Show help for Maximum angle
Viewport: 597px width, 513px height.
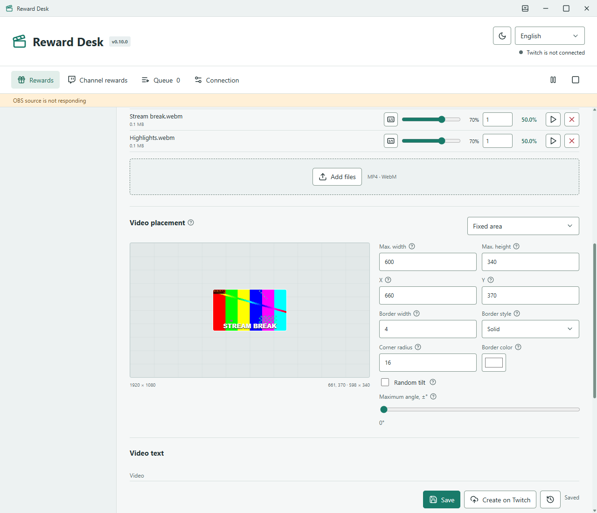(x=433, y=396)
